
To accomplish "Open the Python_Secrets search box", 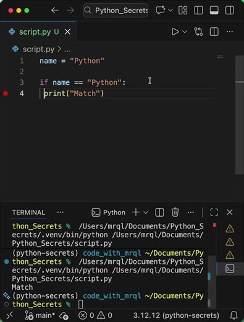I will coord(116,10).
